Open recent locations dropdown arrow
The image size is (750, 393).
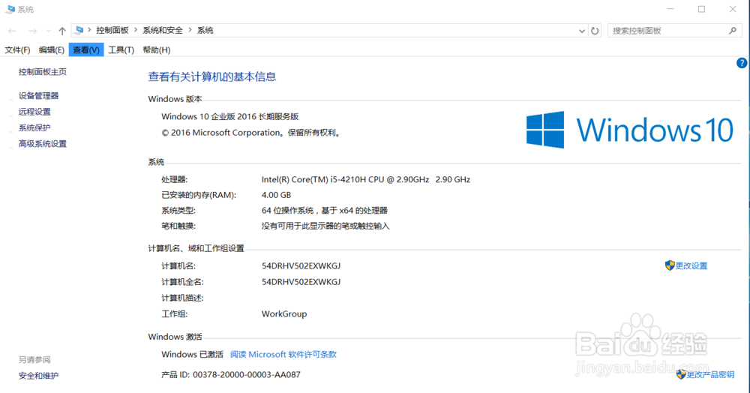click(48, 31)
